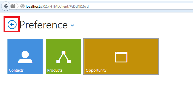Click the window icon on Opportunity tile
Viewport: 193px width, 108px height.
[121, 57]
